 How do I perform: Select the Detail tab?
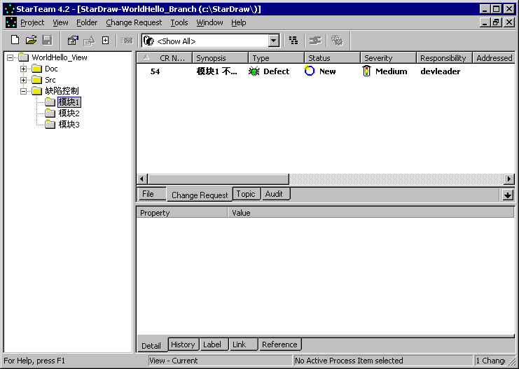(x=151, y=345)
